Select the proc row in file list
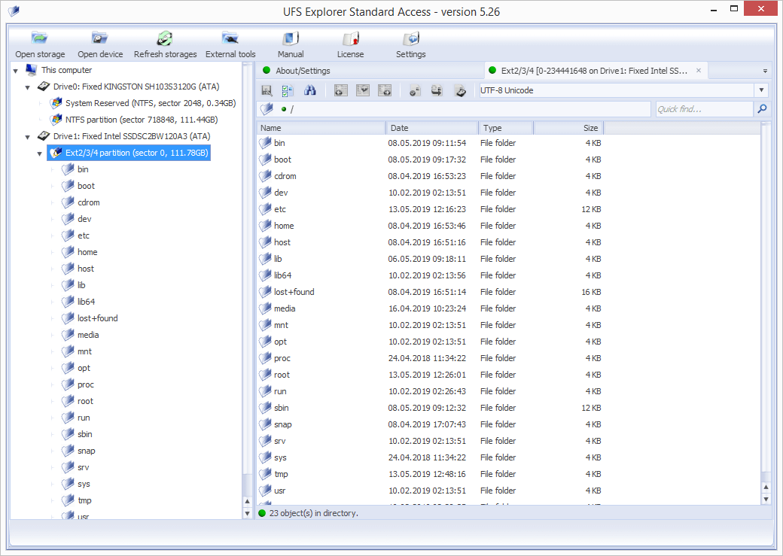Screen dimensions: 783x556 click(x=431, y=358)
